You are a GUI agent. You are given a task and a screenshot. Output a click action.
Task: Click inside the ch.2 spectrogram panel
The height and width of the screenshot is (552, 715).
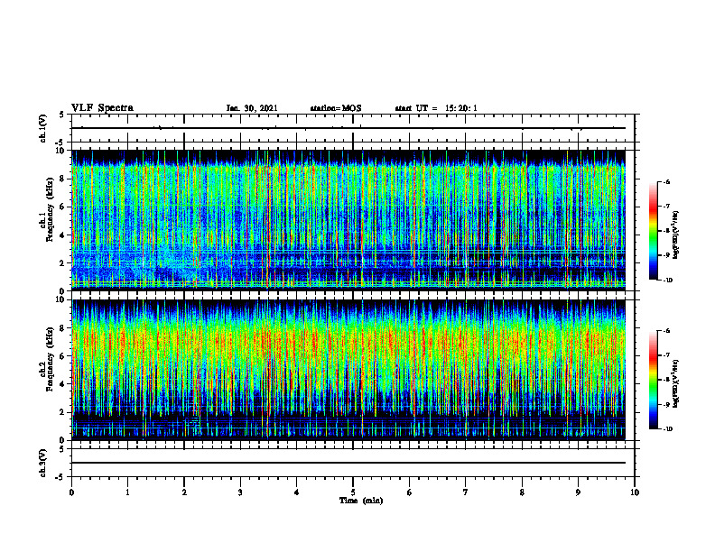(x=348, y=370)
